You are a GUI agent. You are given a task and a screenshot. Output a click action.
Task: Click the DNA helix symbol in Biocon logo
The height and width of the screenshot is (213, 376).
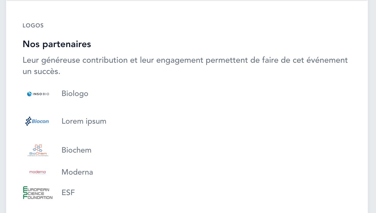28,121
